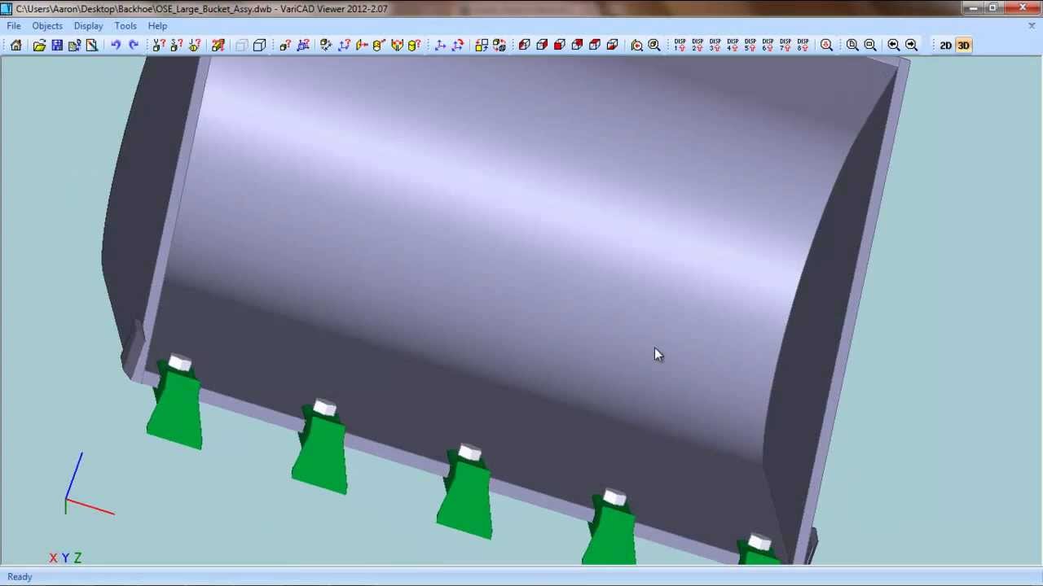Click the DISP 7 display preset
This screenshot has width=1043, height=586.
point(786,46)
